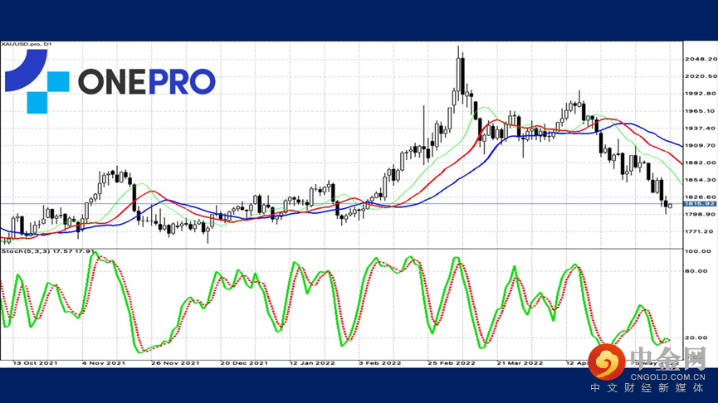Select the 4 Nov 2021 date marker
Image resolution: width=718 pixels, height=403 pixels.
(x=104, y=362)
